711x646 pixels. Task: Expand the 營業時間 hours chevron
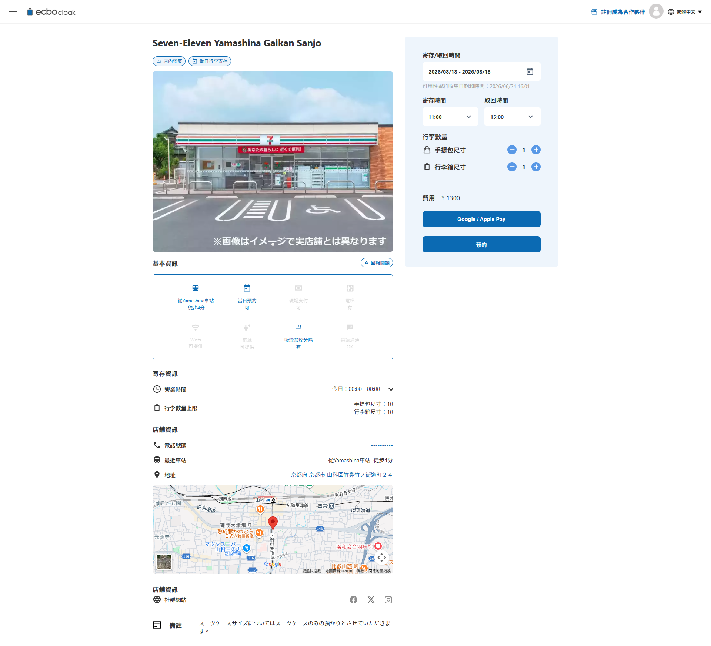391,389
